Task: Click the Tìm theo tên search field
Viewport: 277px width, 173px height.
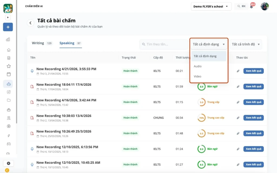Action: click(x=164, y=44)
